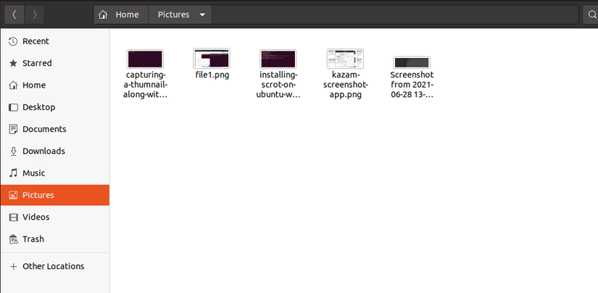Screen dimensions: 598x293
Task: Go to Home label in sidebar
Action: click(34, 85)
